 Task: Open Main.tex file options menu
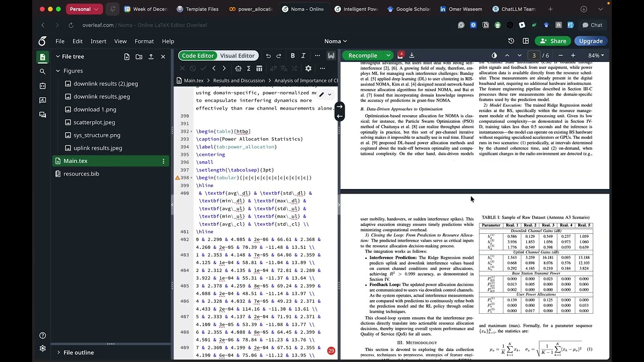pos(163,161)
